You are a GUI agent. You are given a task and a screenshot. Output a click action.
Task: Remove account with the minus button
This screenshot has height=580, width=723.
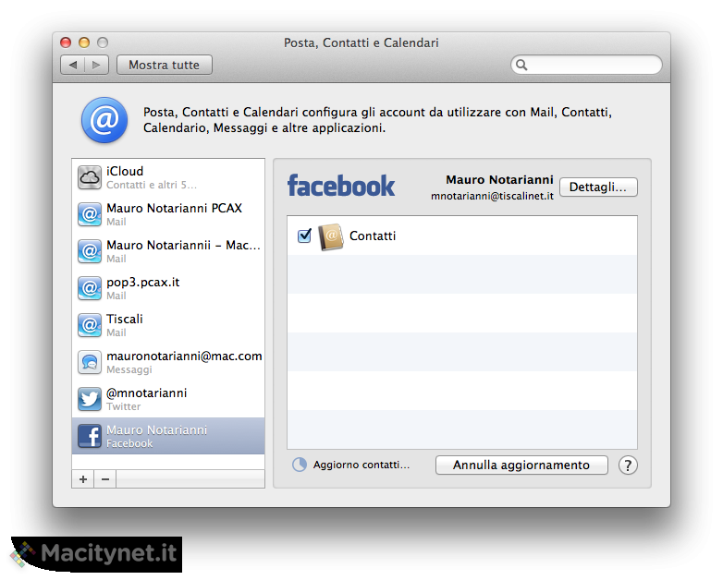tap(105, 479)
